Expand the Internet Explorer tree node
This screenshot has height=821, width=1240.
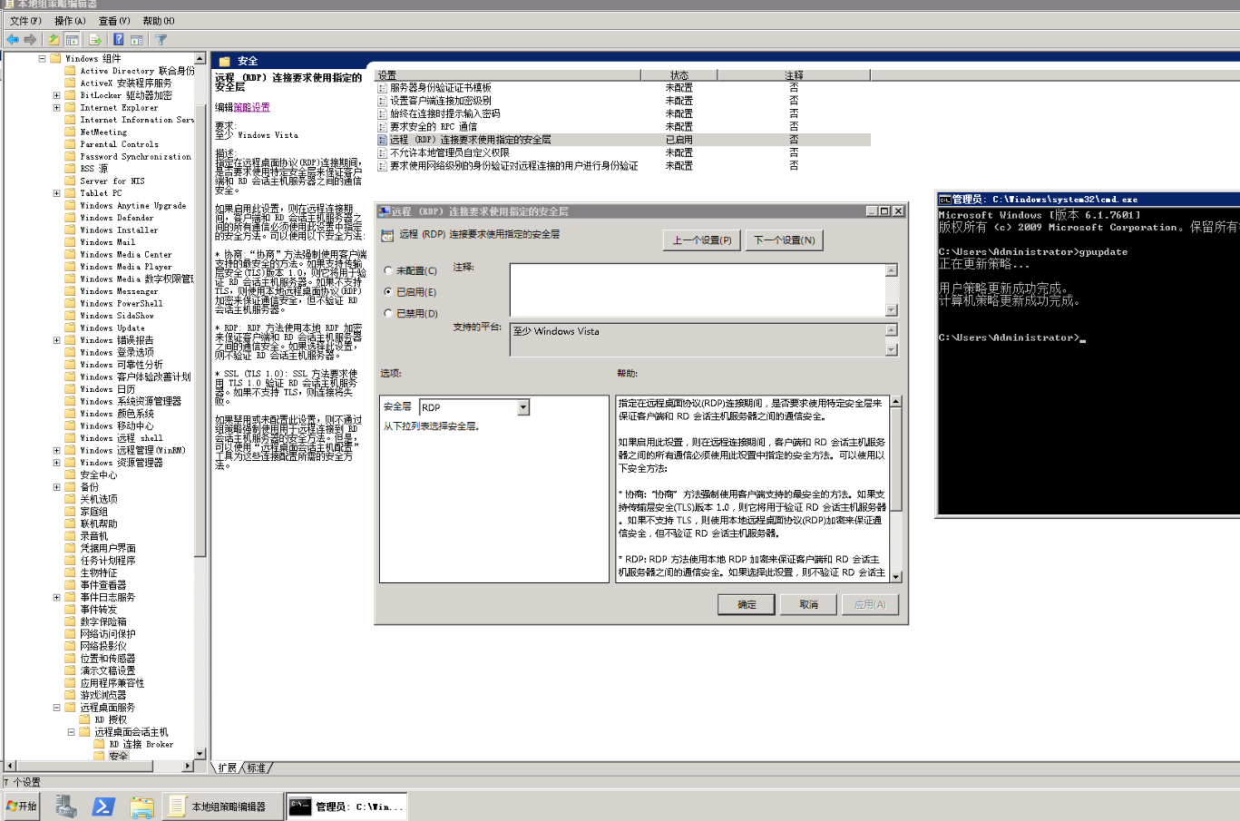(x=56, y=107)
